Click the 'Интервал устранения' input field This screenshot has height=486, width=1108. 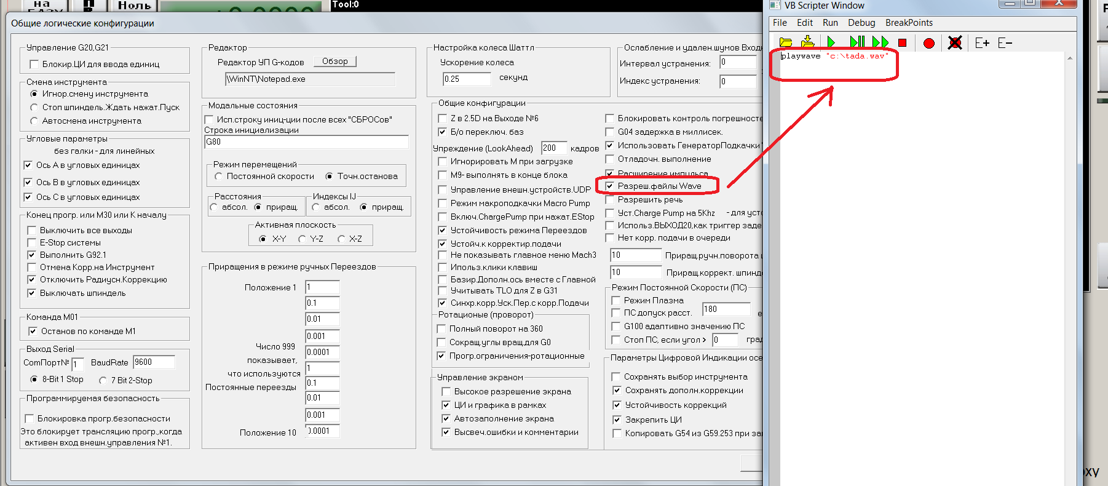[x=738, y=62]
